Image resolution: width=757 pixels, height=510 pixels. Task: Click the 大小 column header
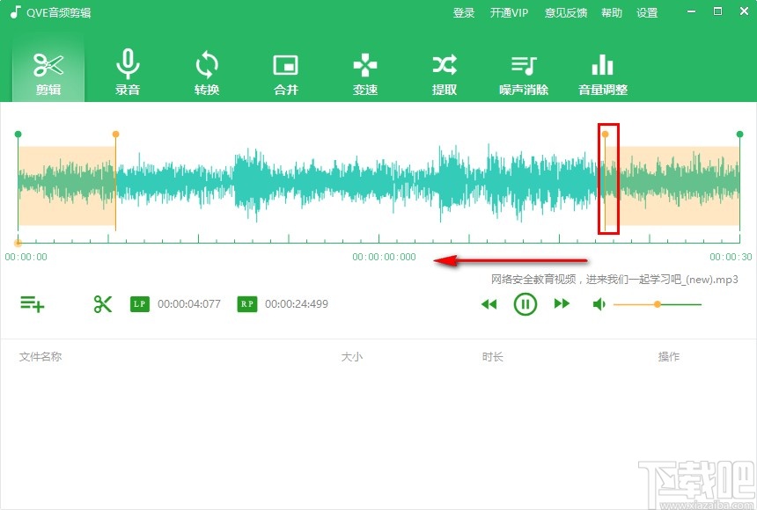click(x=351, y=357)
